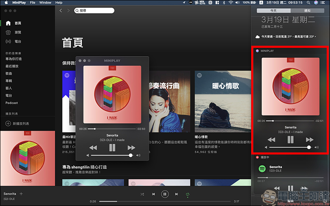Toggle shuffle in Spotify bottom bar
Viewport: 330px width, 206px height.
[142, 194]
